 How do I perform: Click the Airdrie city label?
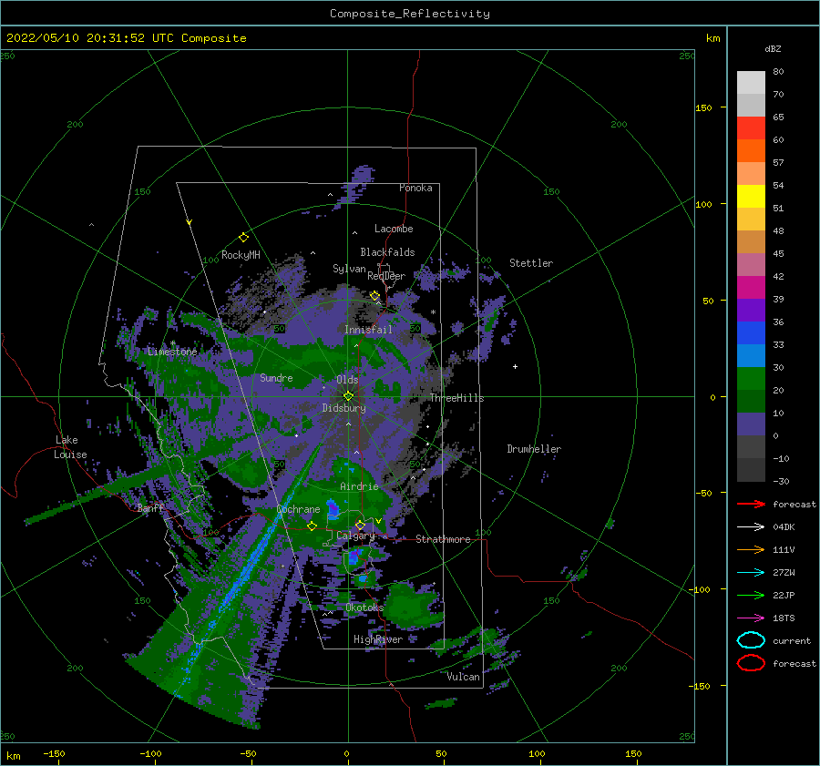click(359, 486)
